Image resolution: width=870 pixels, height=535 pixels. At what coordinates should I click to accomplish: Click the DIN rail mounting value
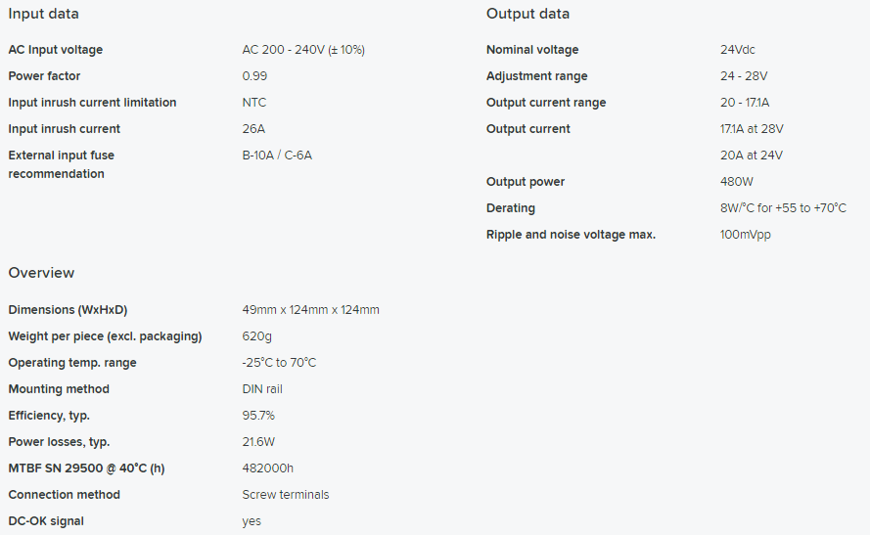263,389
